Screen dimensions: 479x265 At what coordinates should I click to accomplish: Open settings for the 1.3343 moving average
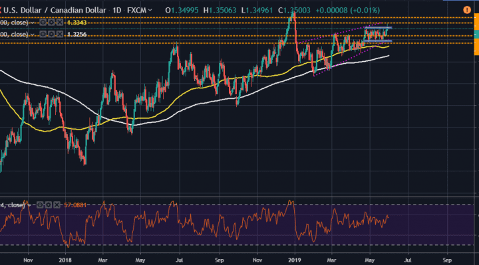(x=51, y=23)
